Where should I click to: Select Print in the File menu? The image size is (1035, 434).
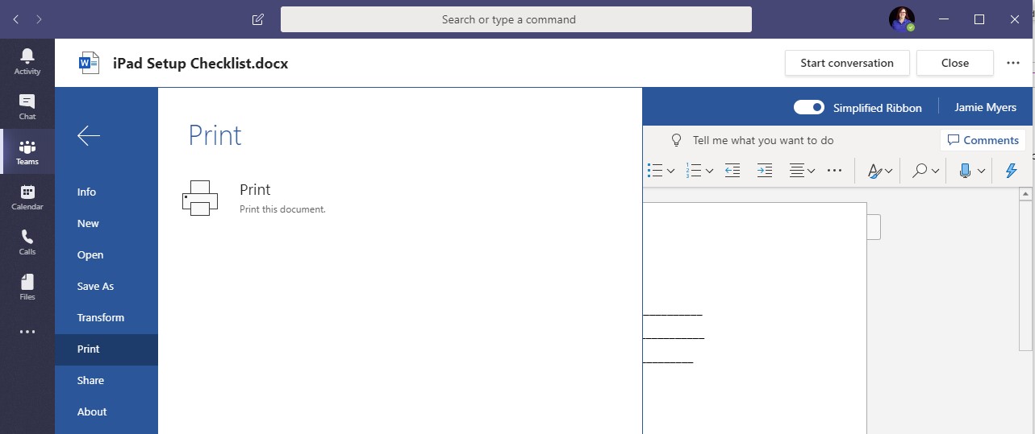pos(106,349)
